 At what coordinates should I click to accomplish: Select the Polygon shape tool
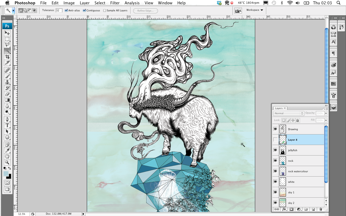(7, 137)
